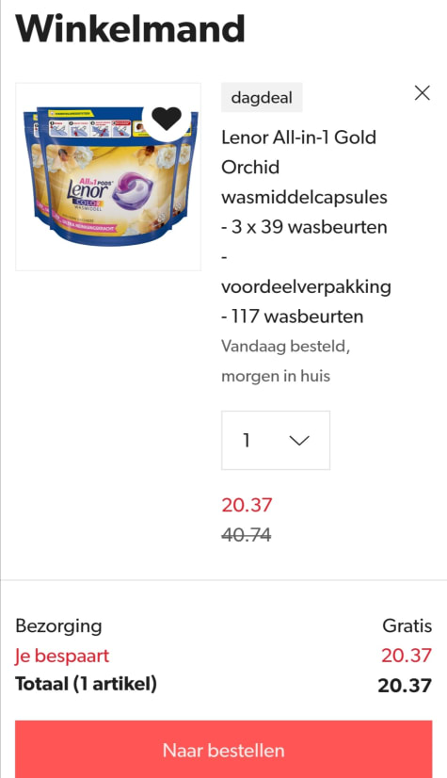Viewport: 447px width, 778px height.
Task: Click the Totaal (1 artikel) label
Action: (87, 684)
